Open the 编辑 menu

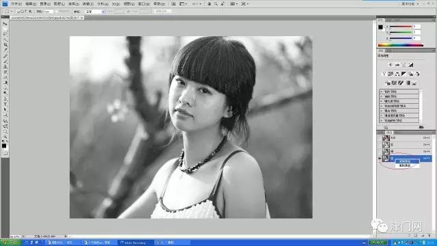point(31,4)
